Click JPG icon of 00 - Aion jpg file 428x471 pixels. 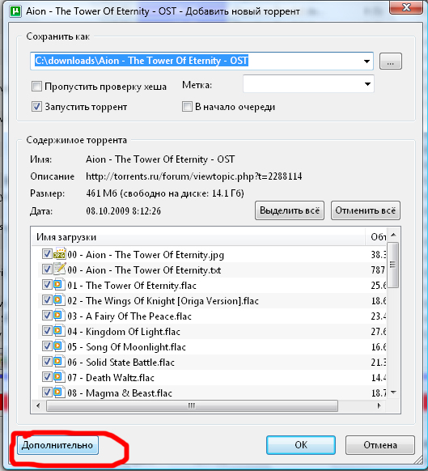[x=60, y=254]
